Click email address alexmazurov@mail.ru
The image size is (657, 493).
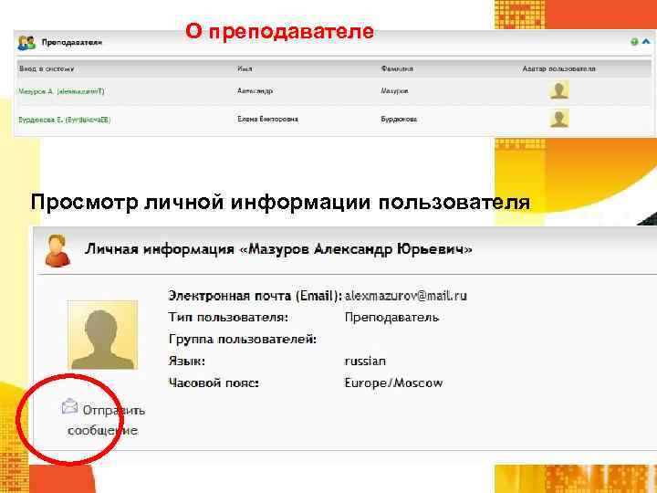pyautogui.click(x=405, y=296)
